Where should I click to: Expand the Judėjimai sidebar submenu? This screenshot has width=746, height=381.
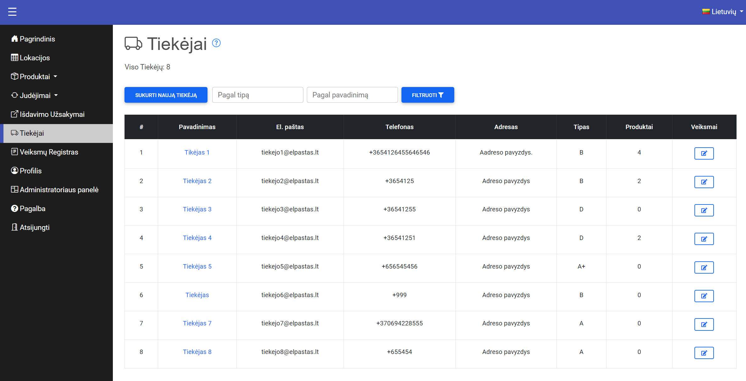click(35, 95)
